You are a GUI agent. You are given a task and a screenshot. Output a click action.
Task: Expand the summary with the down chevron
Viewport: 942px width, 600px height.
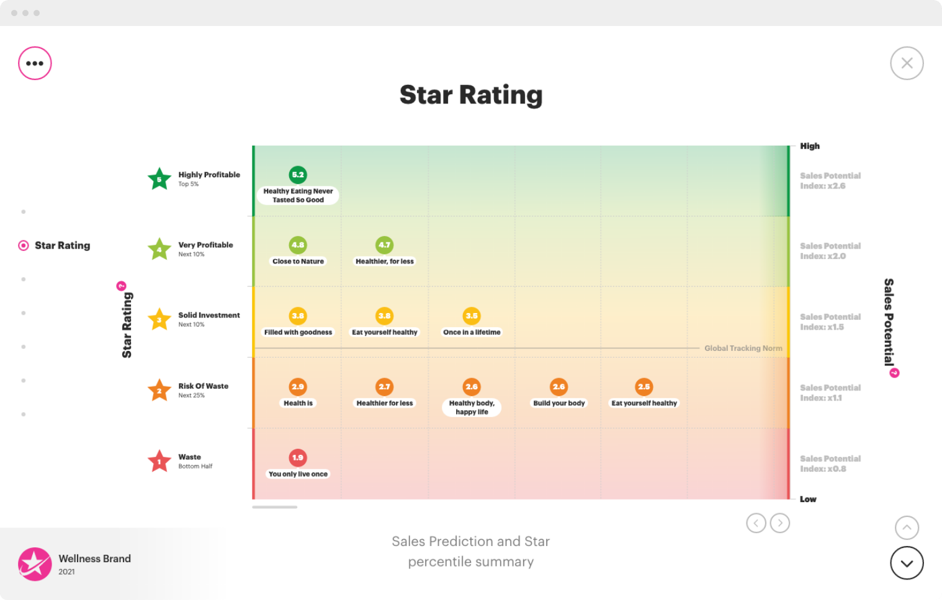[x=907, y=563]
